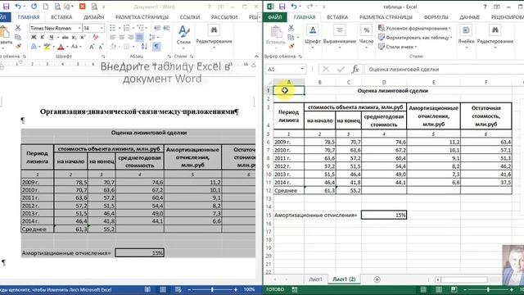Open the ФАЙЛ menu in Excel

(275, 17)
